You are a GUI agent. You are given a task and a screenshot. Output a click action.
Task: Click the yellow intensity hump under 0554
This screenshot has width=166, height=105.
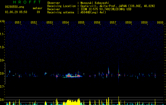tap(73, 102)
